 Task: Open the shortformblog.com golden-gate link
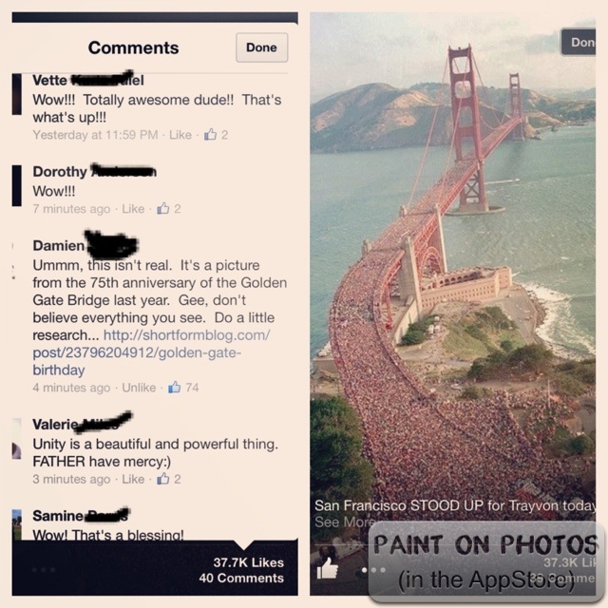[x=151, y=352]
